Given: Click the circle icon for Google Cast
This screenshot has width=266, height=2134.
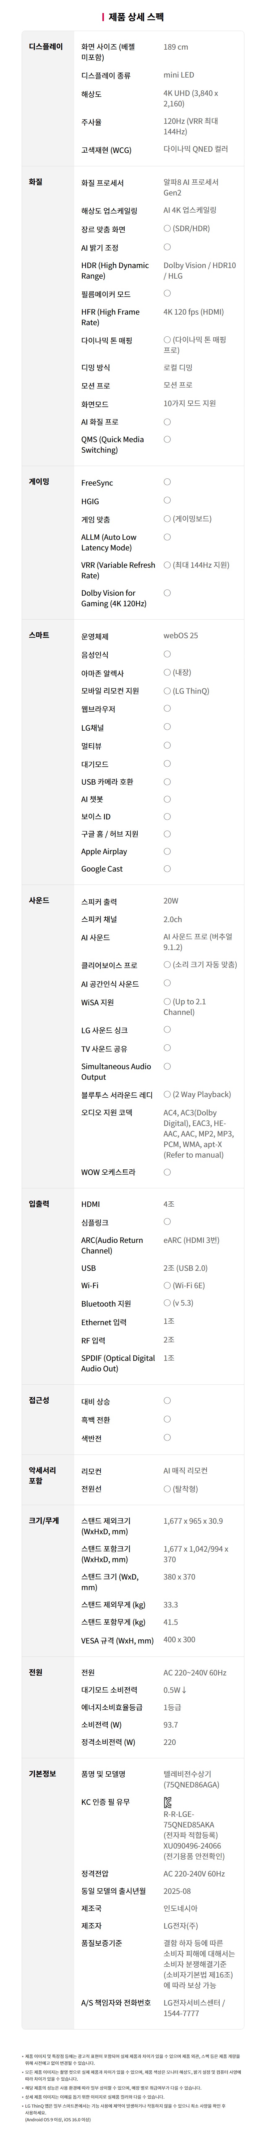Looking at the screenshot, I should pos(167,868).
